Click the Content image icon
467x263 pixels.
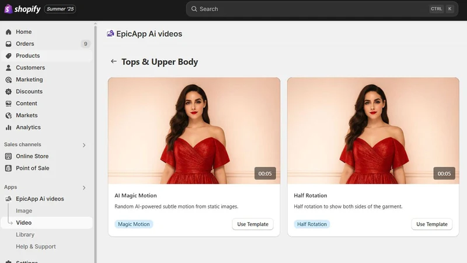click(x=9, y=103)
